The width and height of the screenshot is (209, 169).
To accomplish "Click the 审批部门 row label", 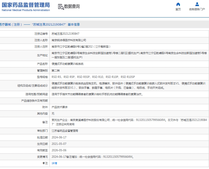I will pyautogui.click(x=42, y=131).
